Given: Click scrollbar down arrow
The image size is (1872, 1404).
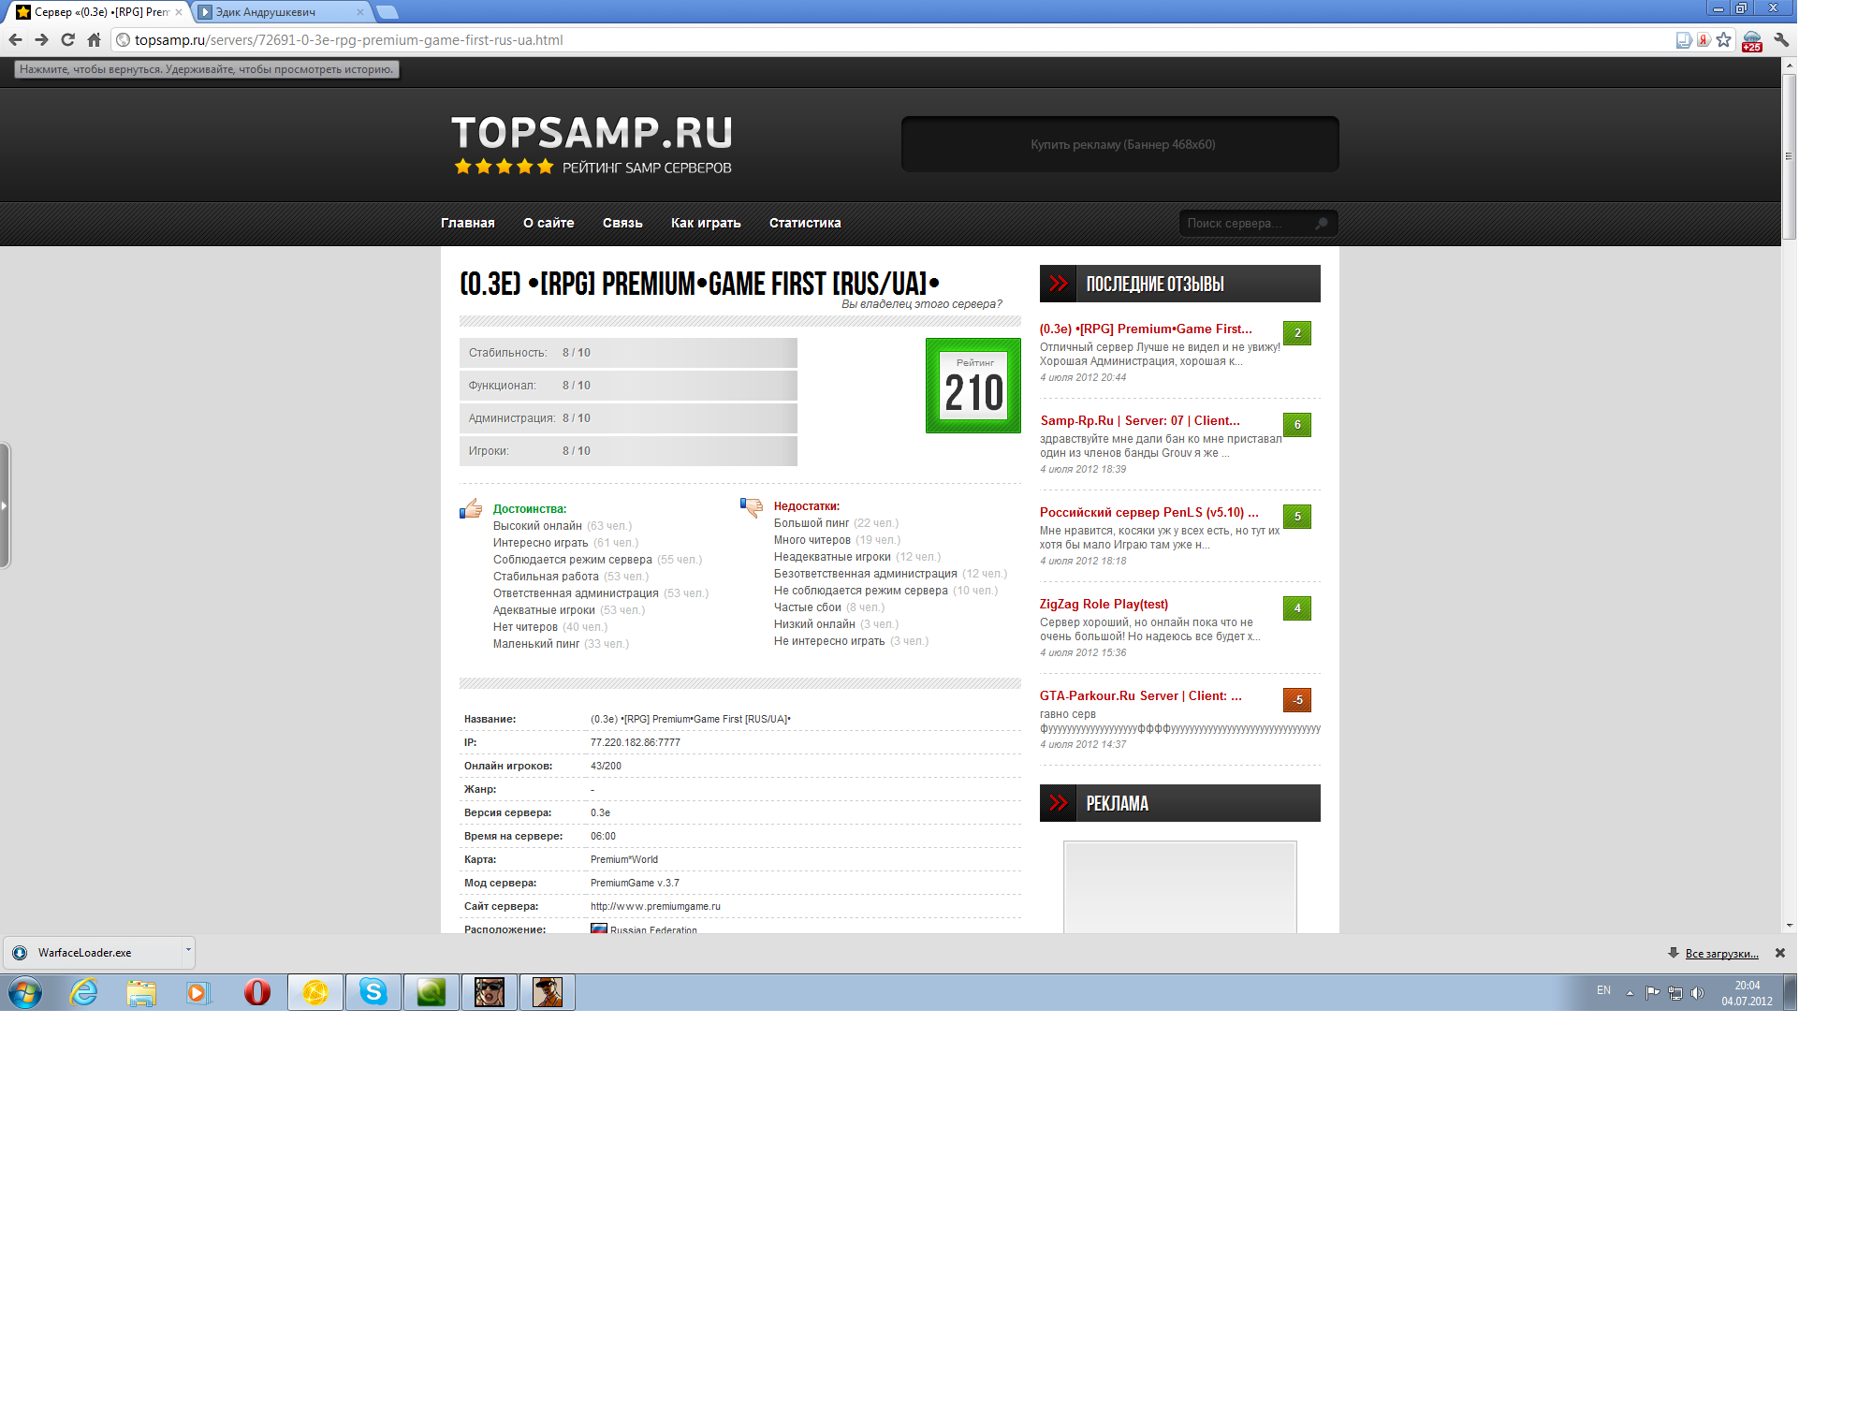Looking at the screenshot, I should point(1789,925).
